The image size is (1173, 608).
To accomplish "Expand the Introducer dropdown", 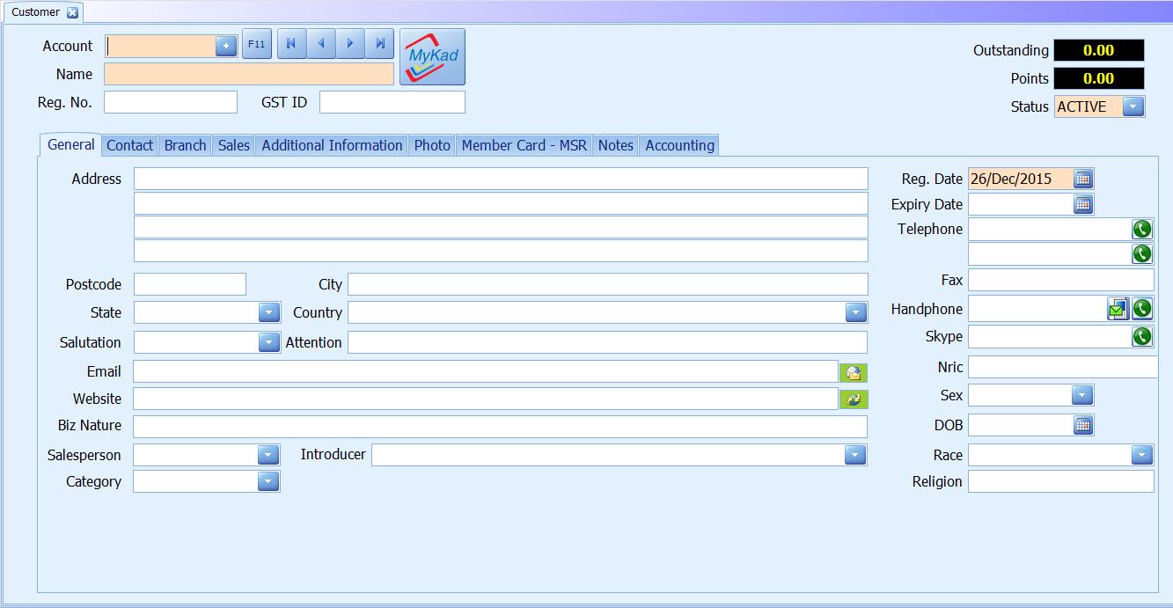I will click(x=855, y=455).
